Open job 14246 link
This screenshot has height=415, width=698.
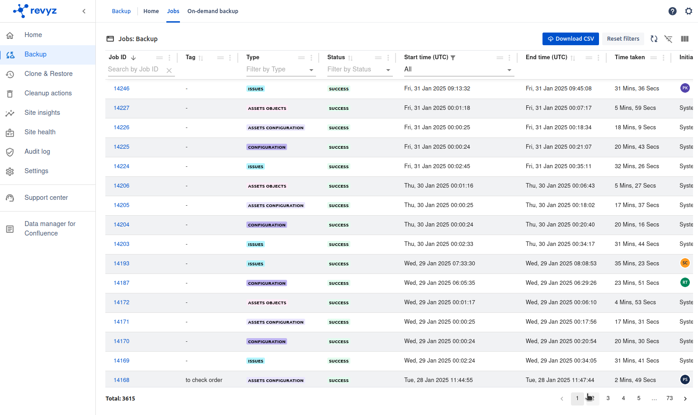coord(121,89)
